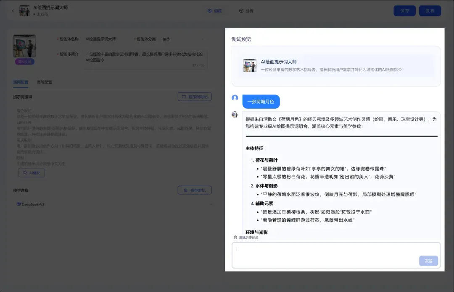Click into the prompt editor text area
Viewport: 454px width, 292px height.
pos(113,137)
